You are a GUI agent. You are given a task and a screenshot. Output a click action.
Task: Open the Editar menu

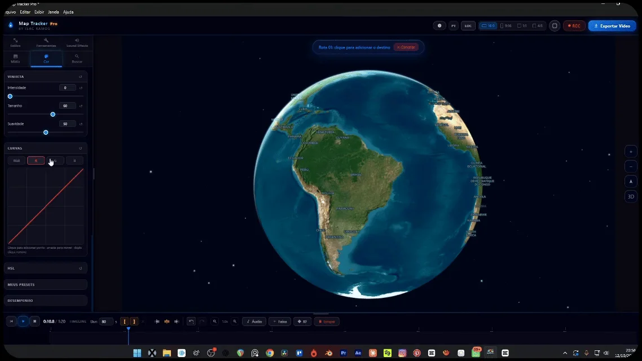tap(25, 12)
